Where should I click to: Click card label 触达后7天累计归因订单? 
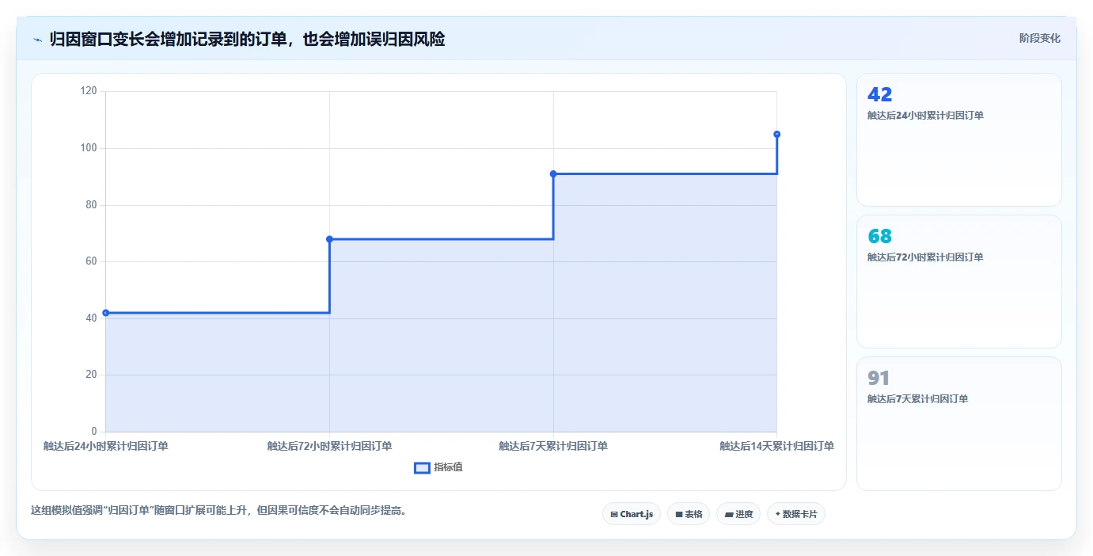point(917,399)
